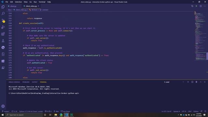Click the round swirl icon in activity bar
Screen dimensions: 208x117
pos(3,47)
